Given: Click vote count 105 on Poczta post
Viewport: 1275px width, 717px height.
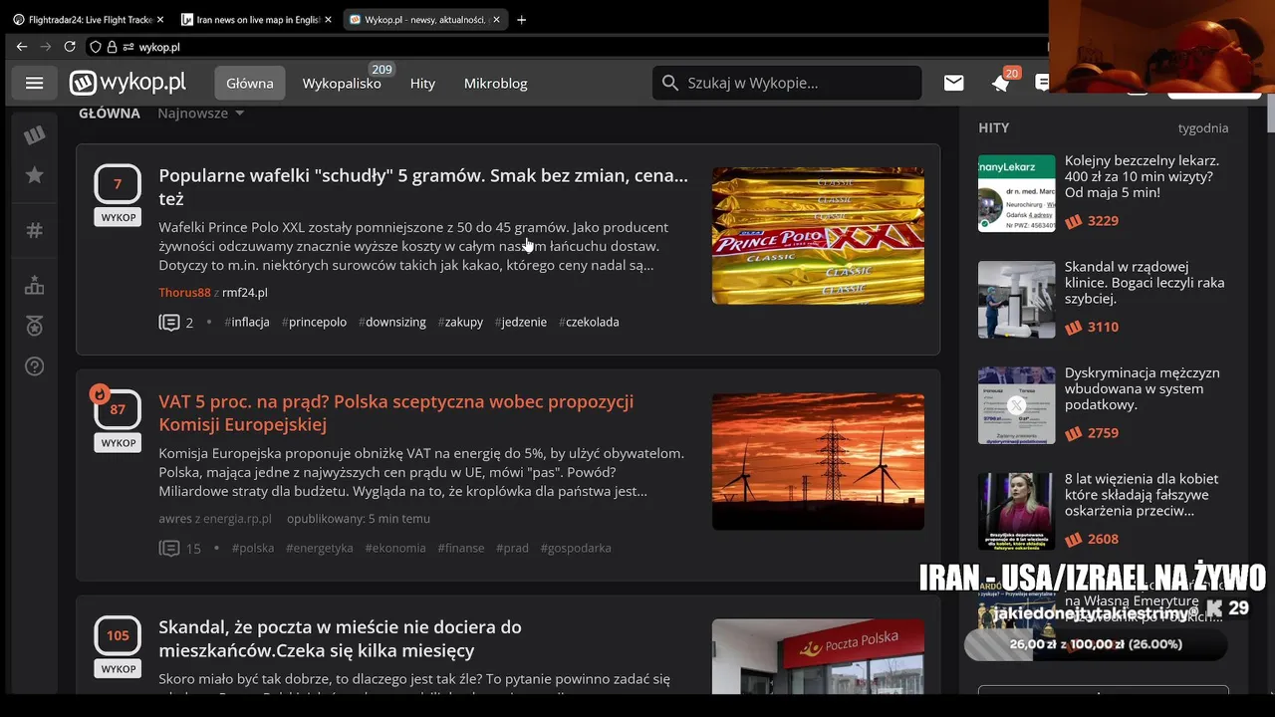Looking at the screenshot, I should click(x=118, y=635).
